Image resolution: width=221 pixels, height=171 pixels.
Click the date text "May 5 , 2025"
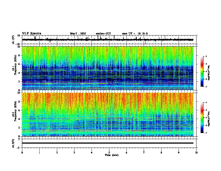click(78, 34)
